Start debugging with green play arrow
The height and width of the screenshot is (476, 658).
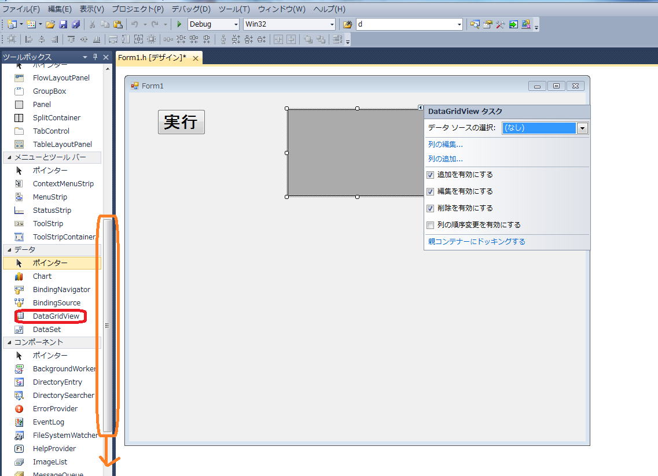tap(179, 24)
